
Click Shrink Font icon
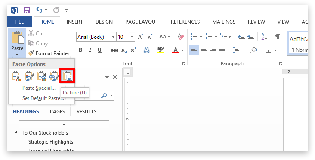(x=150, y=37)
